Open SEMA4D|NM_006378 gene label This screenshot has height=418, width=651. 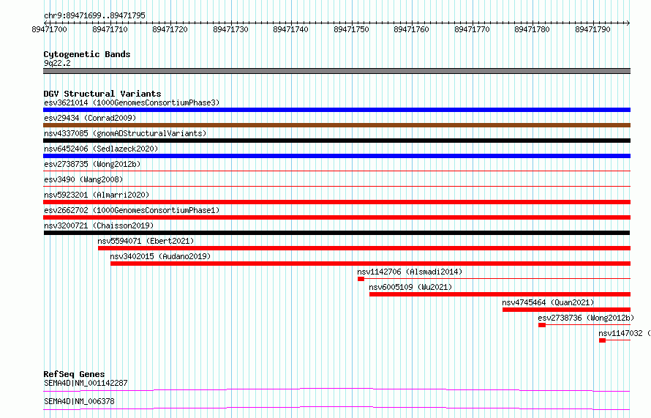point(79,401)
